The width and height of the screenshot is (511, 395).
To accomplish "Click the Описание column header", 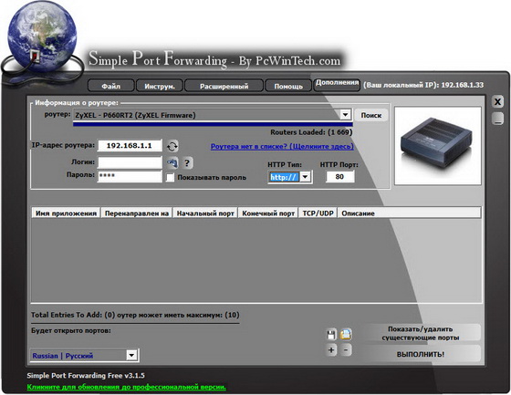I will [409, 213].
